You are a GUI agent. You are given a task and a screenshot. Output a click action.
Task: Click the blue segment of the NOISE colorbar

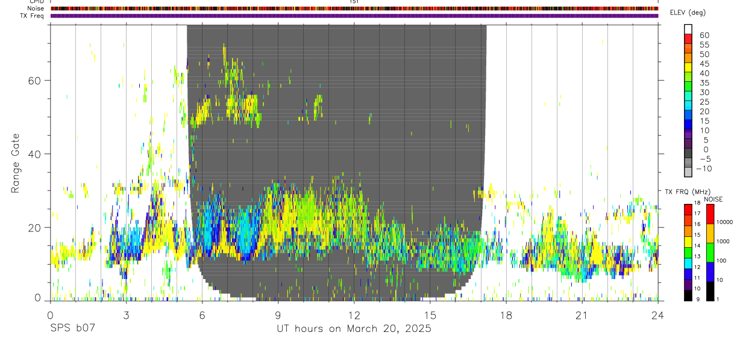point(710,272)
